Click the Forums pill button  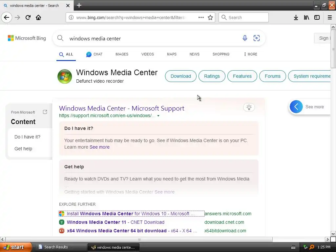click(273, 76)
